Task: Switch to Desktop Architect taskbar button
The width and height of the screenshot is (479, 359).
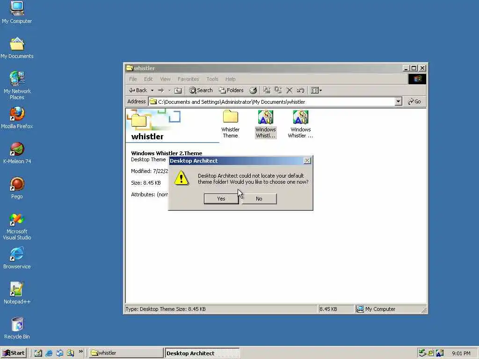Action: coord(202,353)
